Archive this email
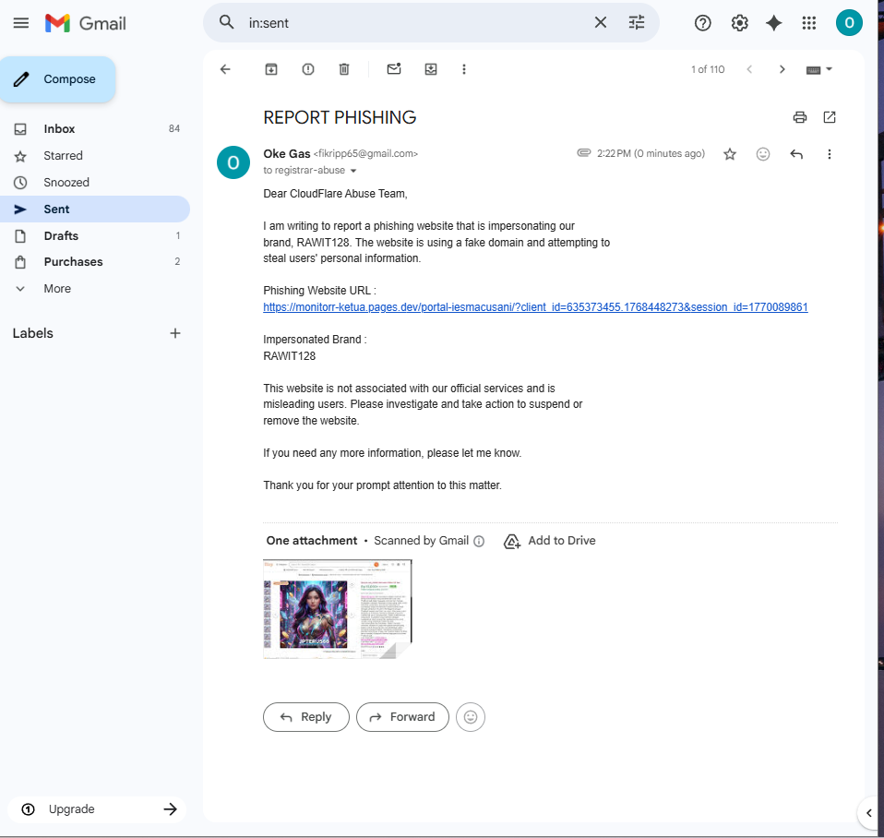The image size is (884, 838). [271, 69]
